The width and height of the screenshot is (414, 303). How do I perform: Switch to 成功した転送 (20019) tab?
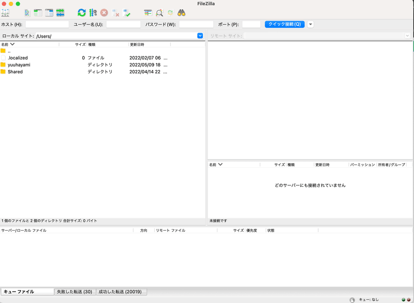point(121,292)
